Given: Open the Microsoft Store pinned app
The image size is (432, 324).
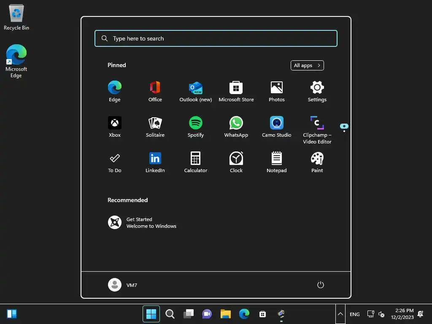Looking at the screenshot, I should [236, 92].
